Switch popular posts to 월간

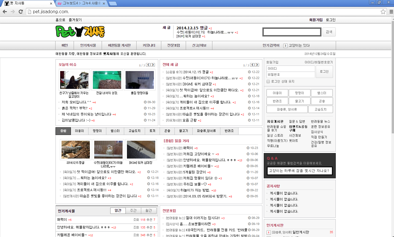[x=149, y=210]
